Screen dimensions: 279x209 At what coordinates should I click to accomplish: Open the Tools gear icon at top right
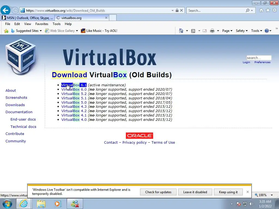(275, 10)
